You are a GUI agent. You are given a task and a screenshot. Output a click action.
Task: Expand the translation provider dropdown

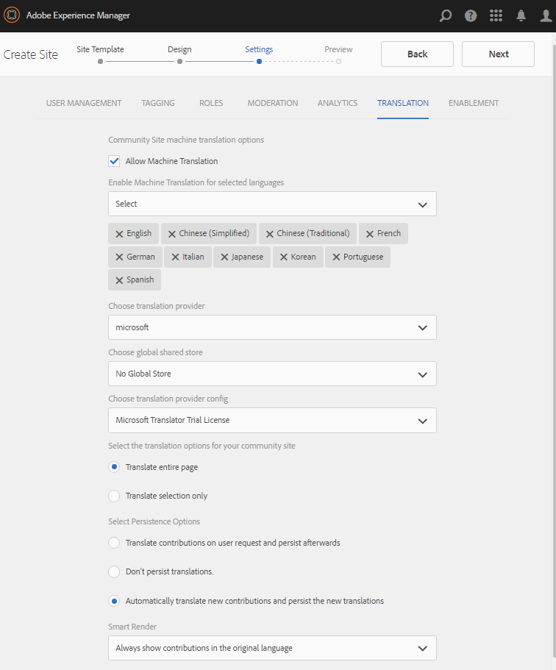272,327
